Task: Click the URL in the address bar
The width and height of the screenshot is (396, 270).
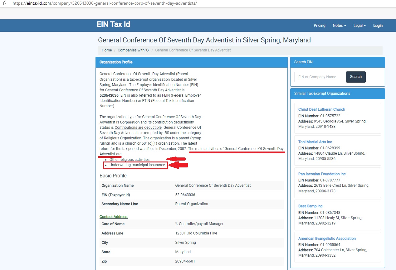Action: (x=105, y=3)
